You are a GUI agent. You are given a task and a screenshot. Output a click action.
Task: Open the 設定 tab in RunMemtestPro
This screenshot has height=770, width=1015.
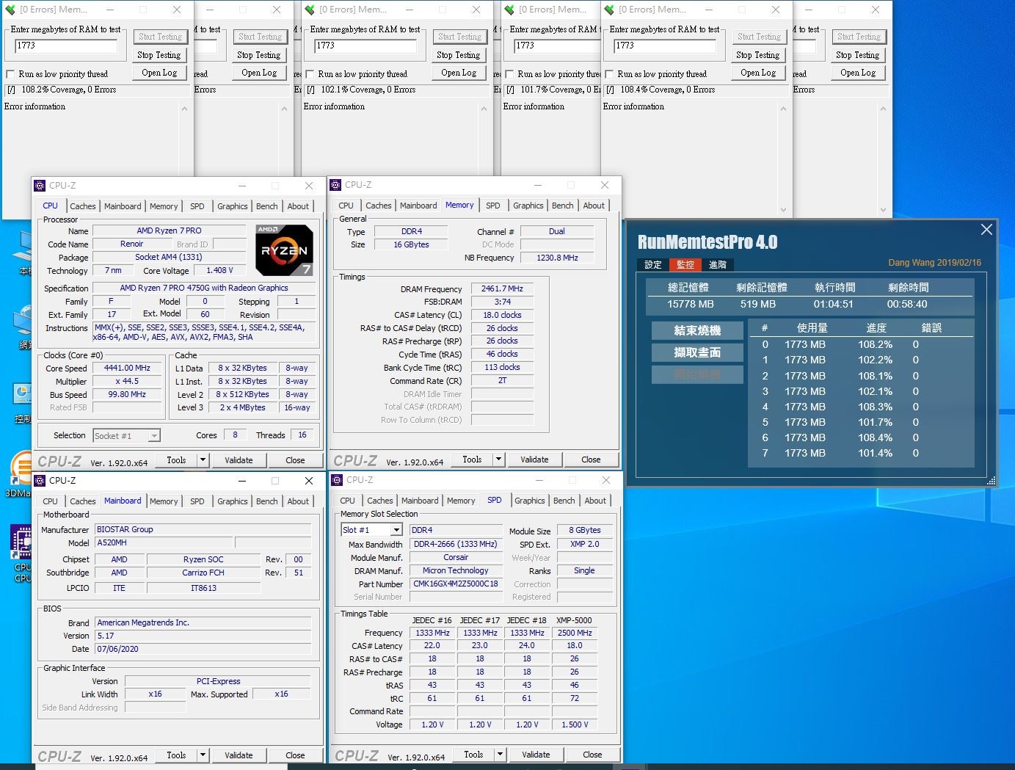653,265
